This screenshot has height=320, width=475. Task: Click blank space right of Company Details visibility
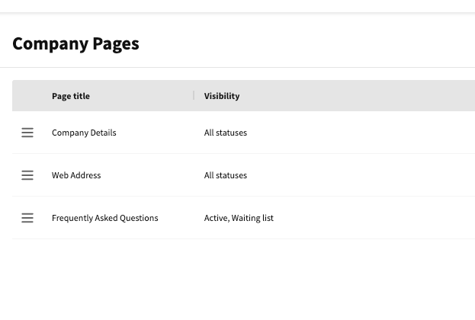[366, 133]
